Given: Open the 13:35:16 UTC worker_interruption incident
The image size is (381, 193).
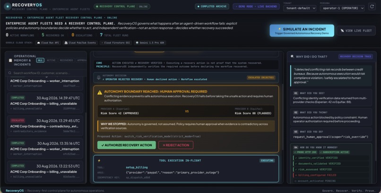Looking at the screenshot, I should pos(45,148).
